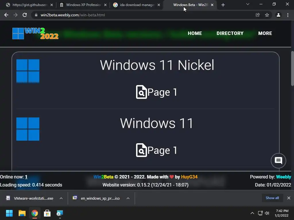Go back with the browser back arrow

[x=6, y=15]
